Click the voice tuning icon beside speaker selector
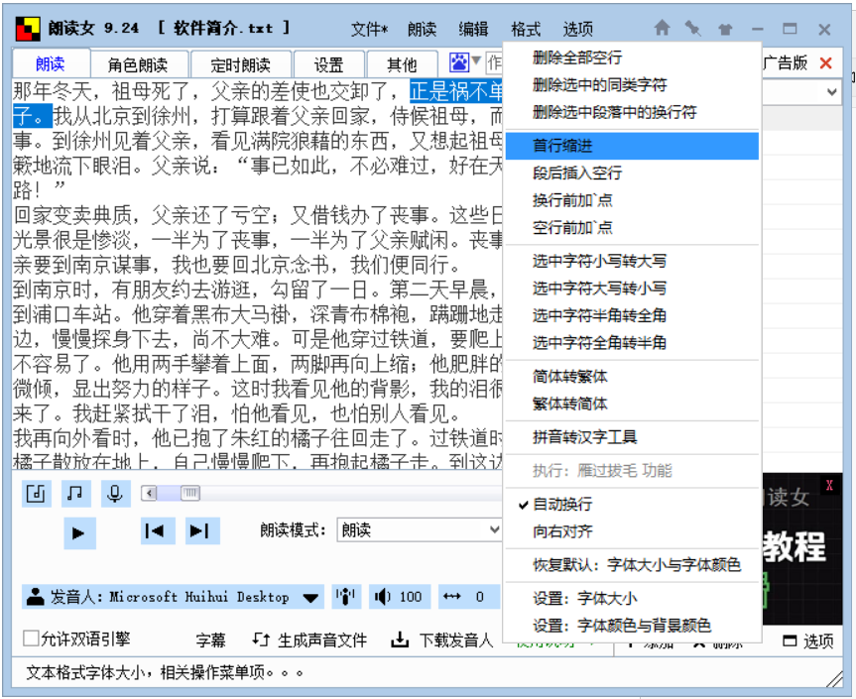Image resolution: width=856 pixels, height=699 pixels. (345, 597)
